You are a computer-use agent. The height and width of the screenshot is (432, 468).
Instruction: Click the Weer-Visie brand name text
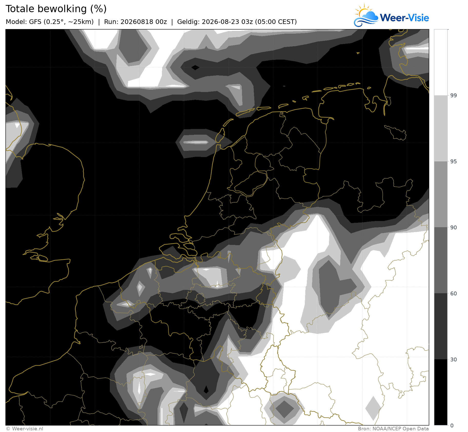(x=404, y=18)
